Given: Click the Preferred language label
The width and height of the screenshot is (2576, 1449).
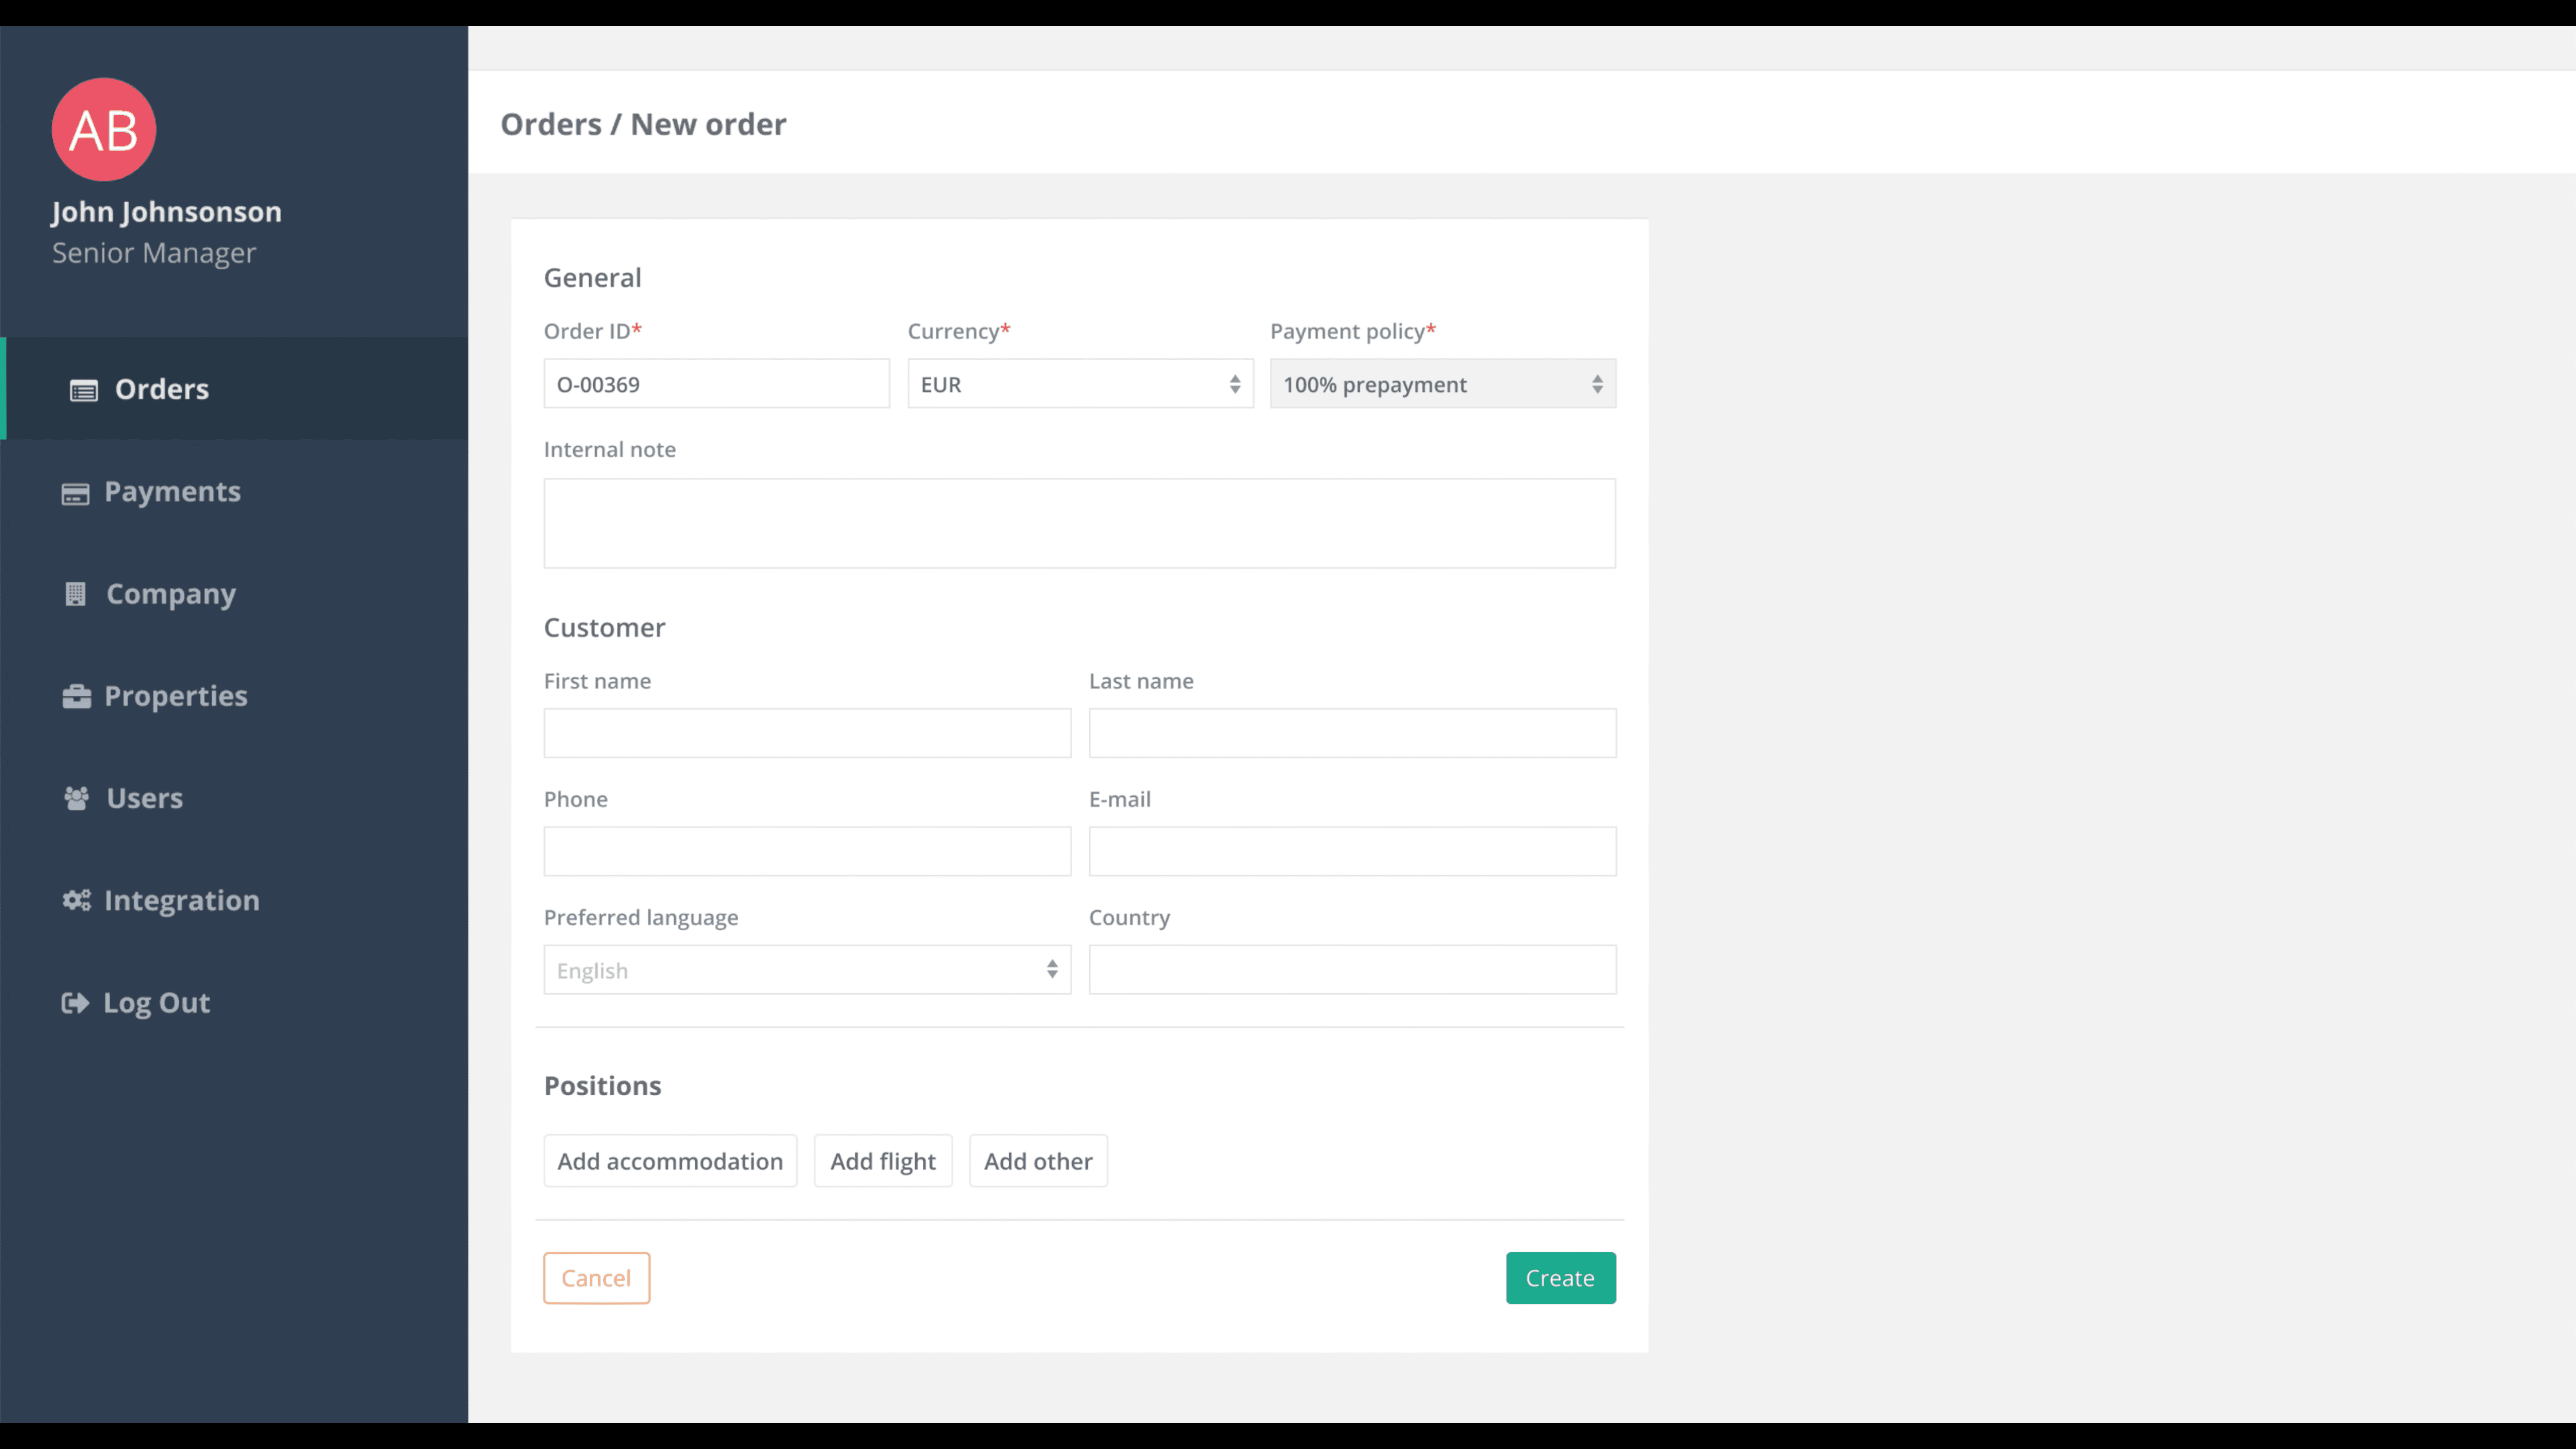Looking at the screenshot, I should tap(641, 918).
